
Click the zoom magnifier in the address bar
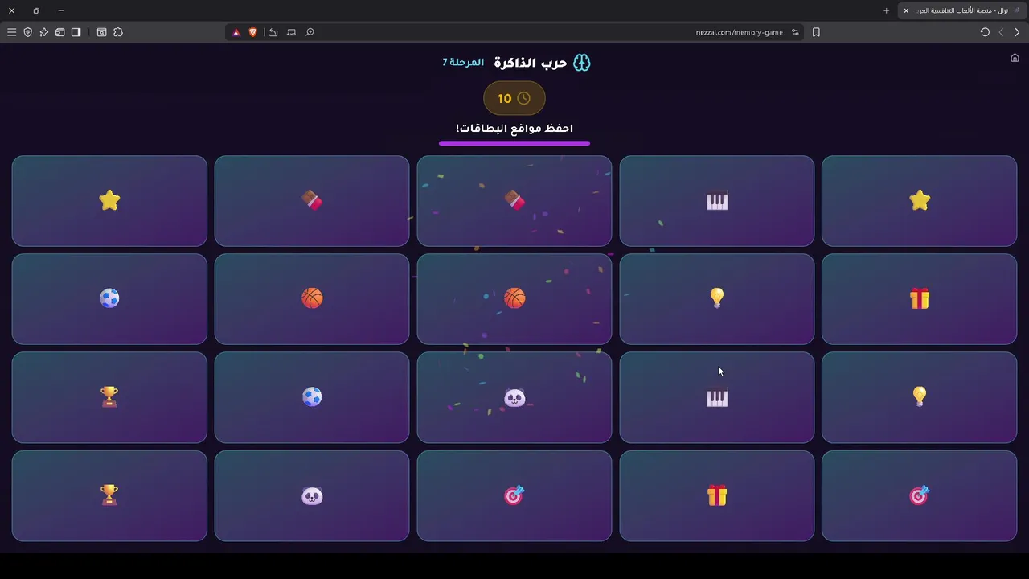310,32
